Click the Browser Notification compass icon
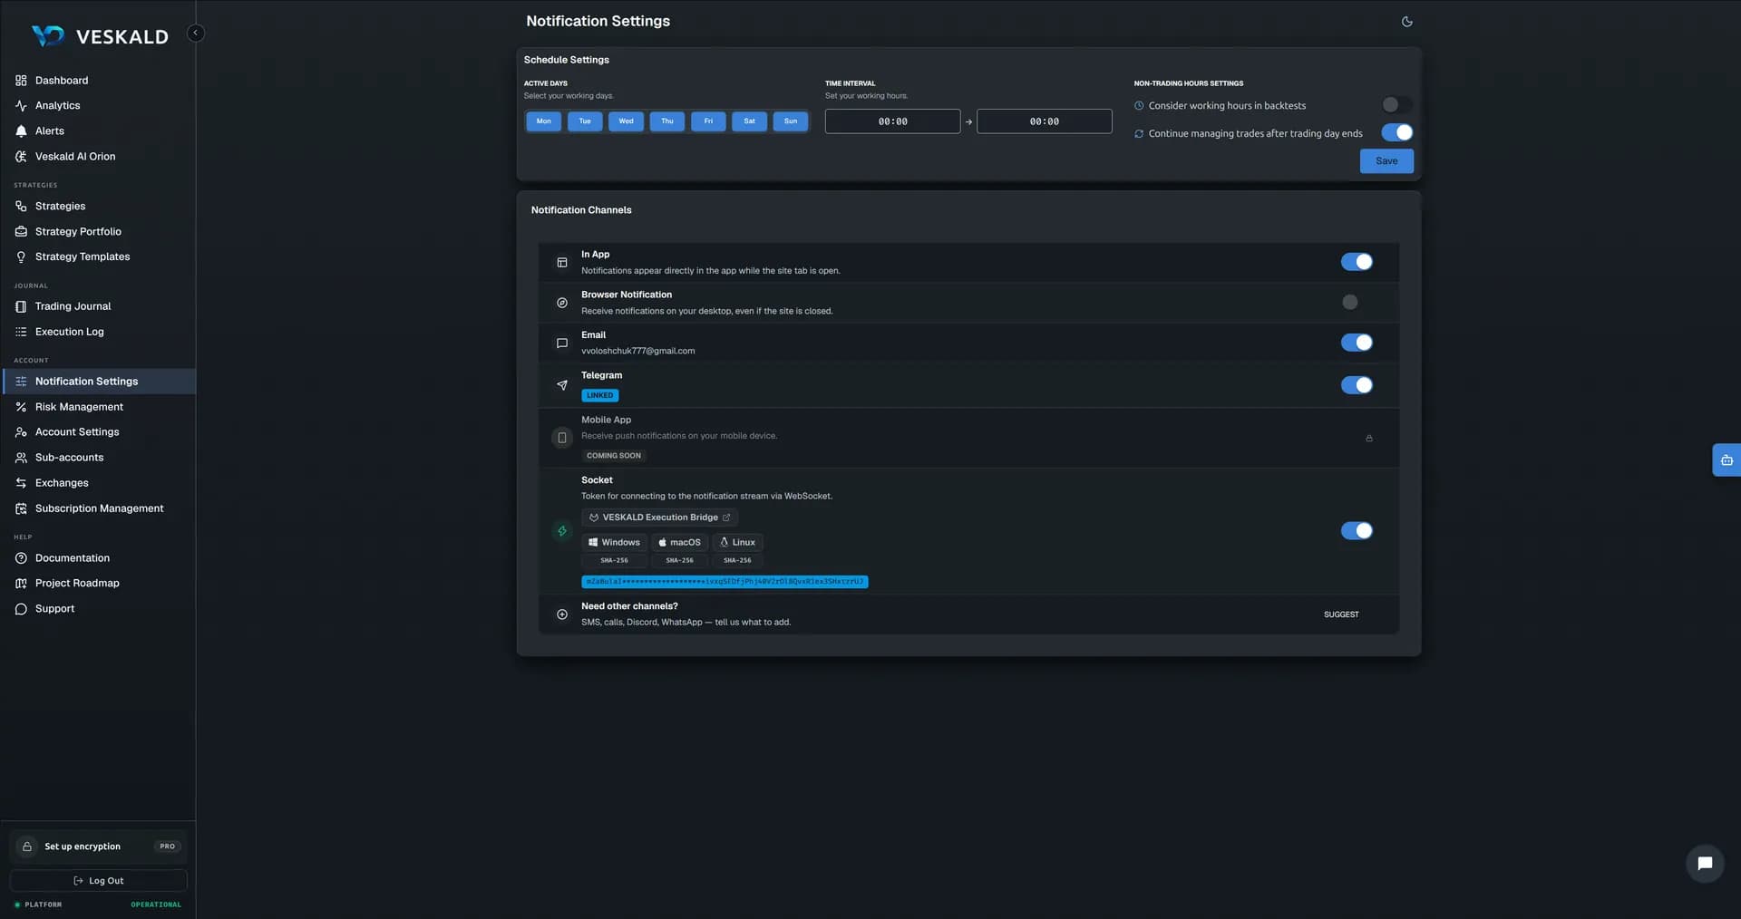 562,303
